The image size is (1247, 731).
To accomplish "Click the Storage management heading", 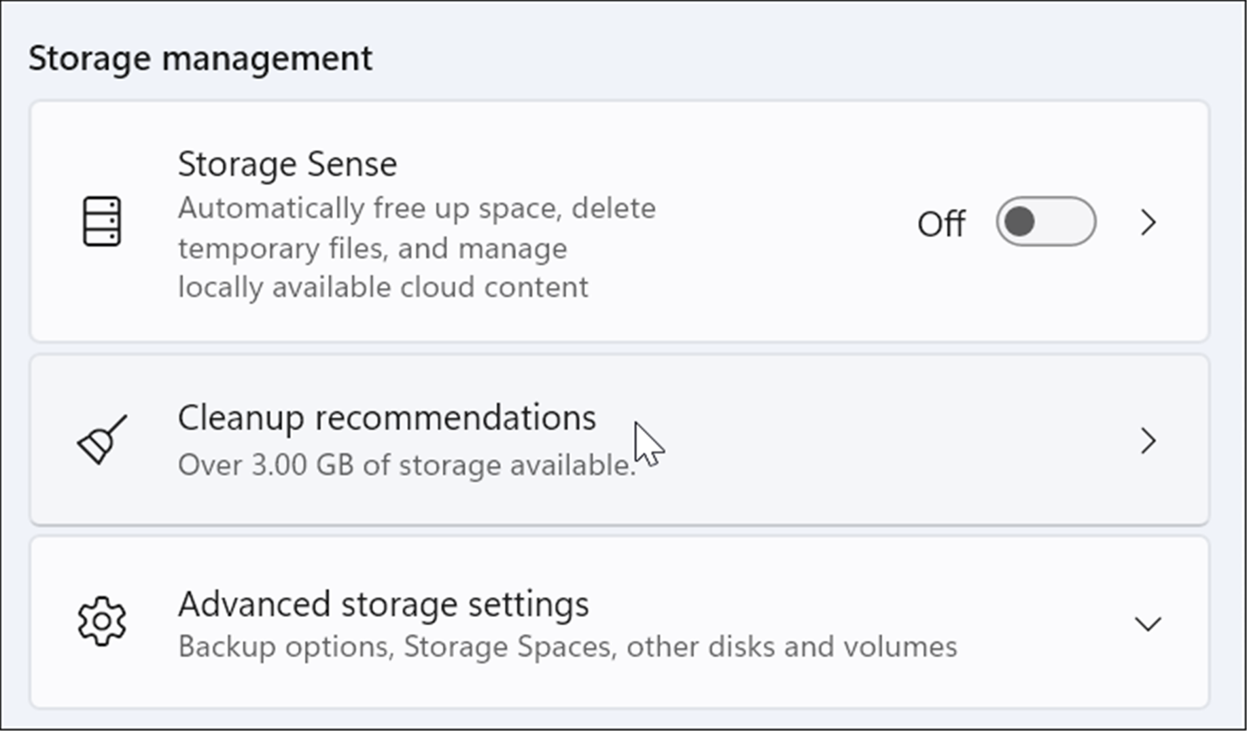I will tap(200, 58).
